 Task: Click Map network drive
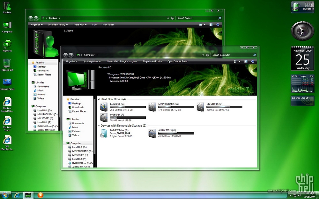pos(152,61)
